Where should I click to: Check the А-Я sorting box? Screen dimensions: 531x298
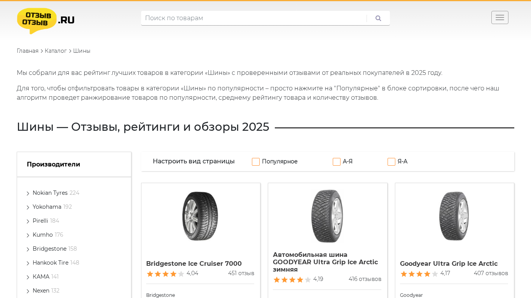coord(337,162)
